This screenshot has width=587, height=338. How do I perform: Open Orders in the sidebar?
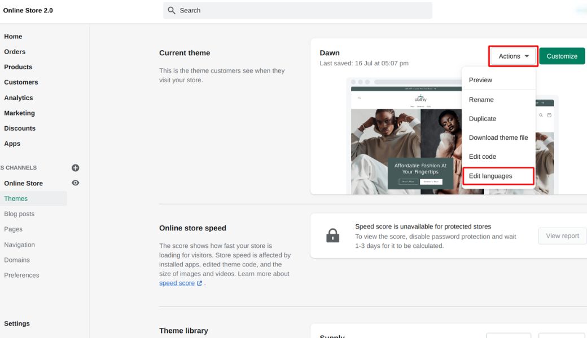coord(15,52)
